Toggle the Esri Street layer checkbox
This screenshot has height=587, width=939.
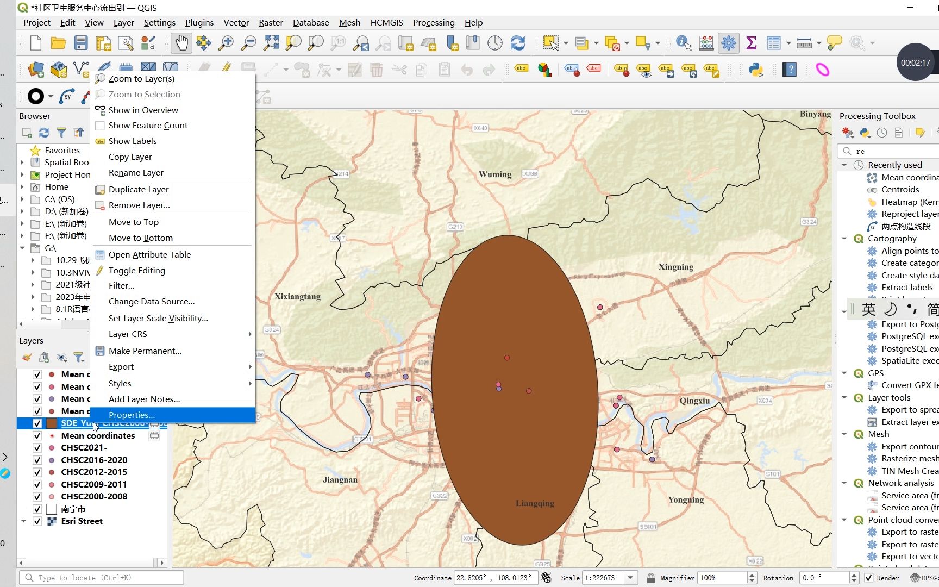[37, 521]
